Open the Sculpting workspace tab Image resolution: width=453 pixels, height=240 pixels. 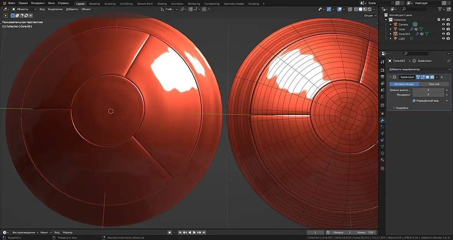(110, 4)
